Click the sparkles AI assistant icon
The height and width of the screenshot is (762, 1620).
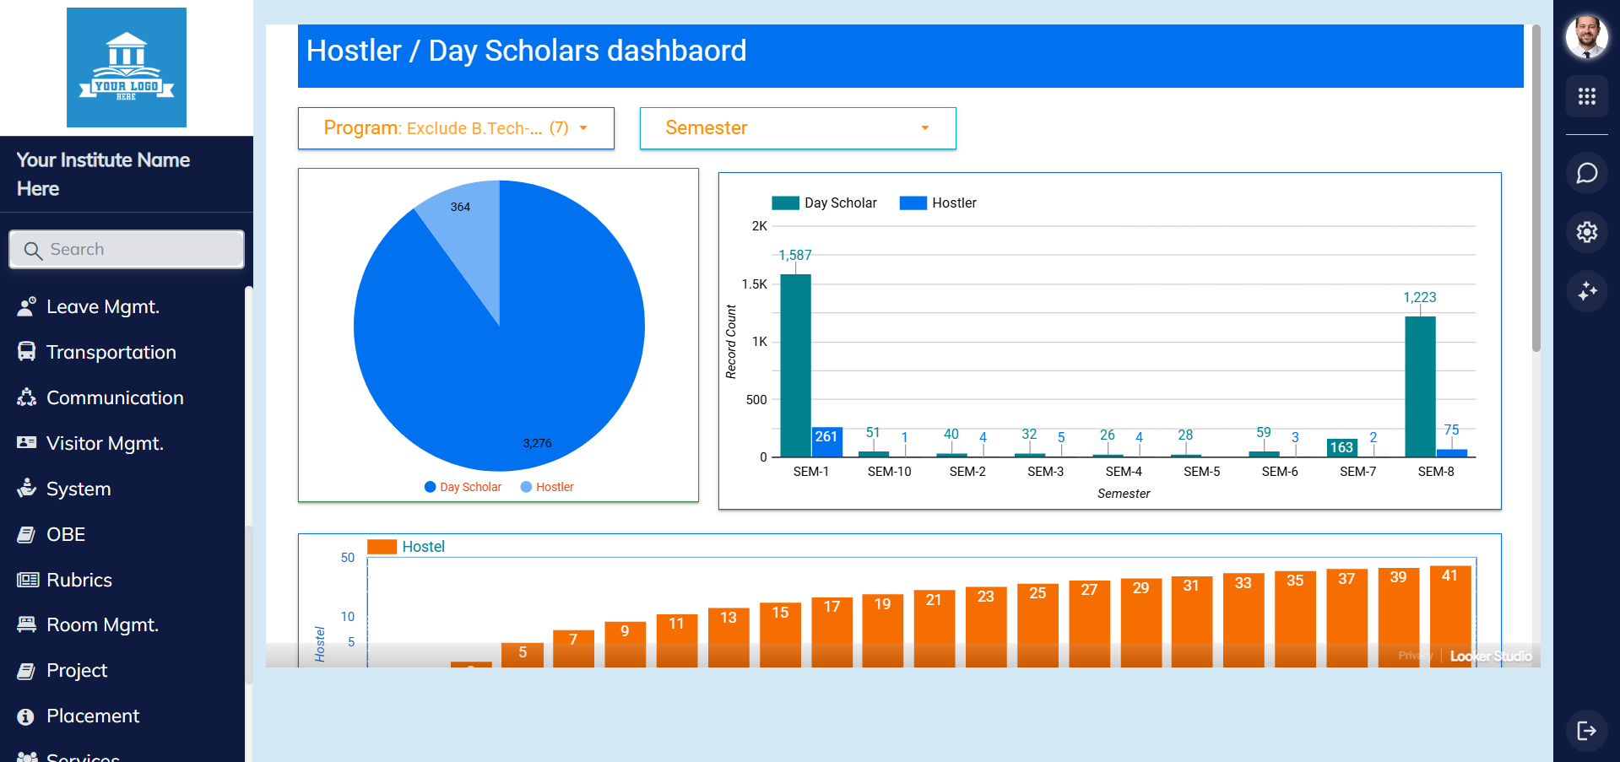coord(1587,291)
